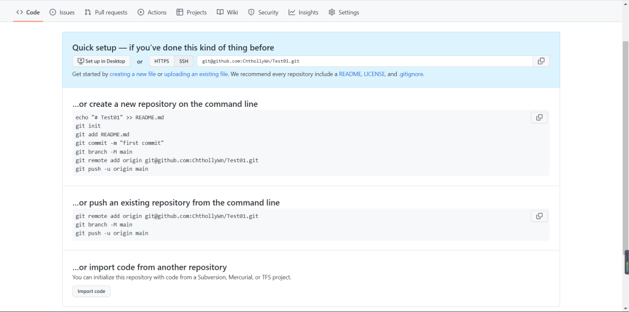
Task: Switch to the Actions tab
Action: coord(152,12)
